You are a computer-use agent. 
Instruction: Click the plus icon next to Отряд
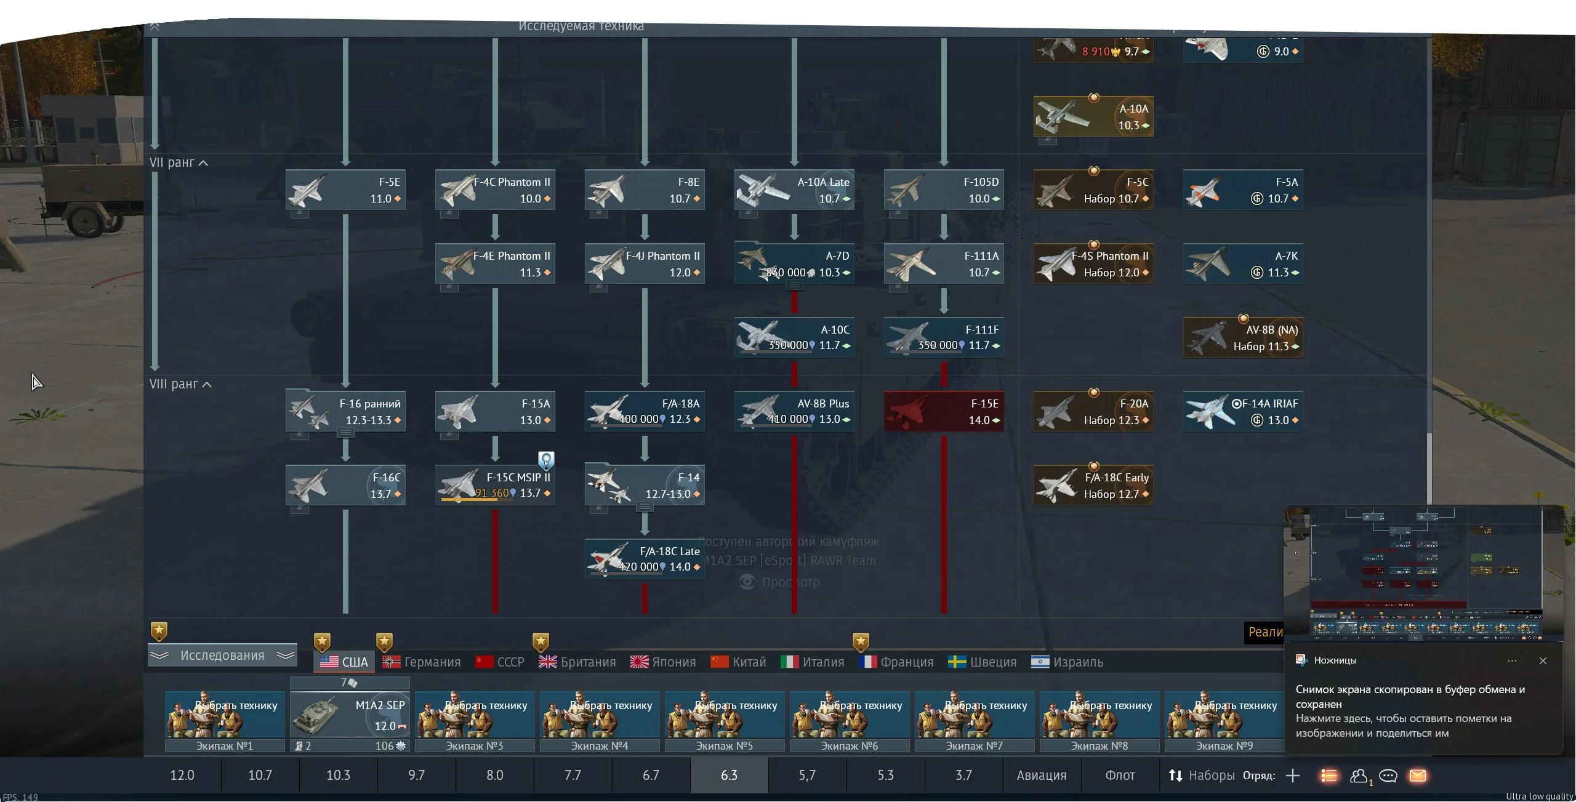point(1293,776)
